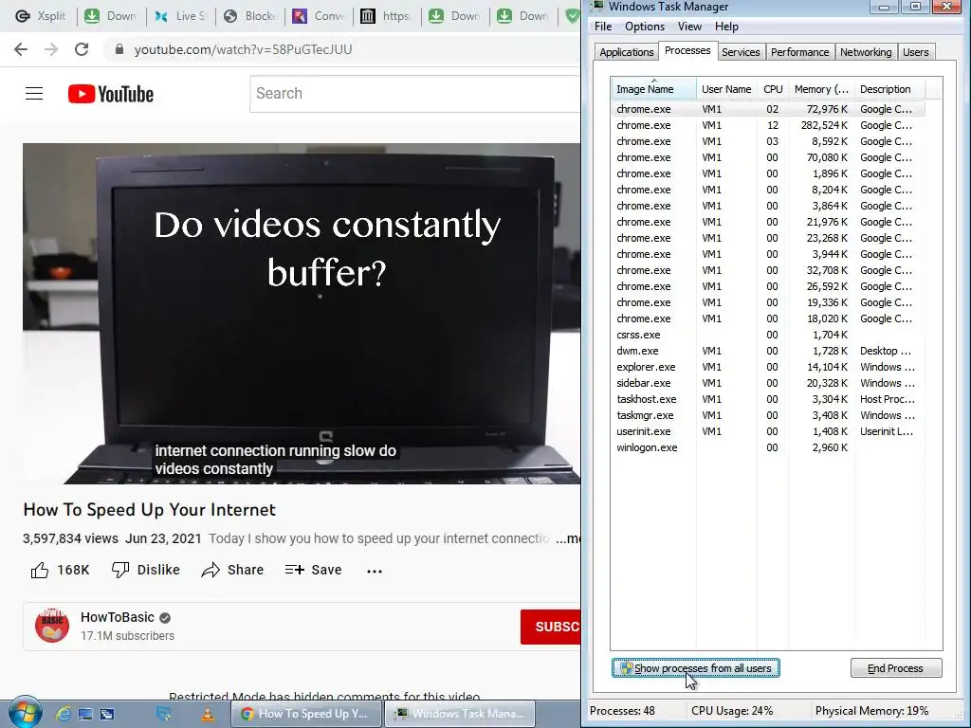The height and width of the screenshot is (728, 971).
Task: Go back with the browser back arrow
Action: pos(21,49)
